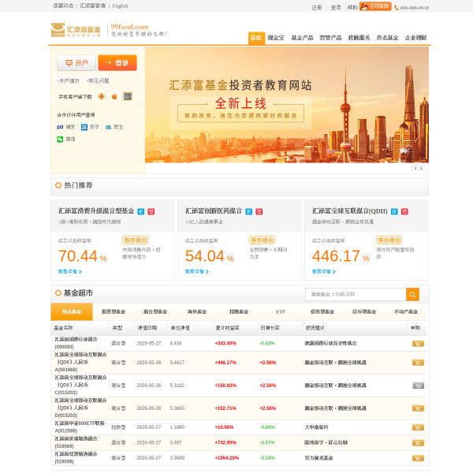Open the 汇添富消费升级混合型基金 card title
The image size is (473, 473).
(x=96, y=211)
